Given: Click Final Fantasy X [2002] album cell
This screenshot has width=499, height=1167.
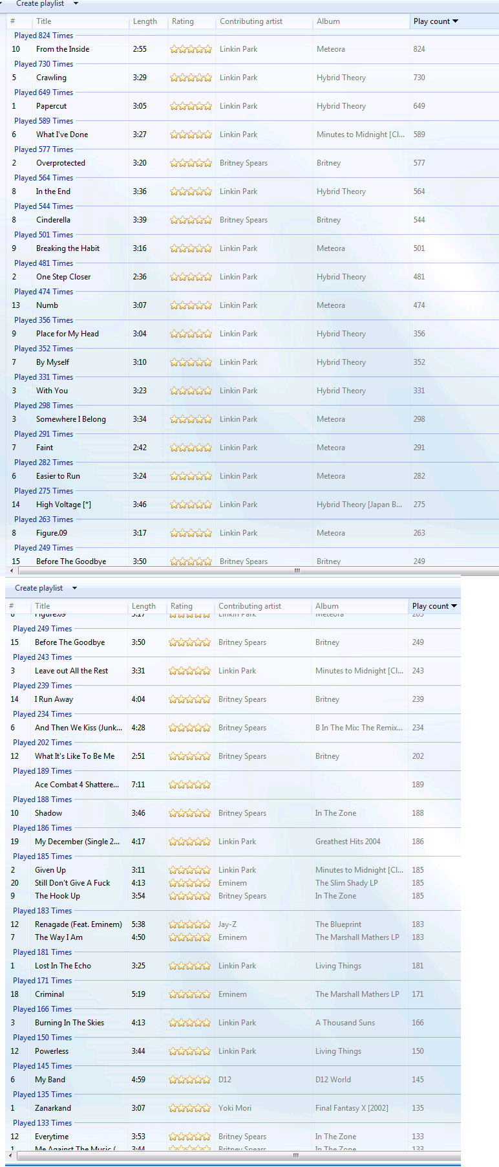Looking at the screenshot, I should (352, 1108).
